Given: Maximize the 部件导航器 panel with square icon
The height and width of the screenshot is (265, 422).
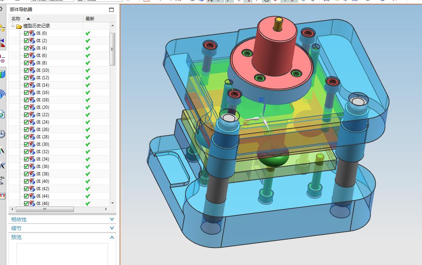Looking at the screenshot, I should click(x=111, y=10).
